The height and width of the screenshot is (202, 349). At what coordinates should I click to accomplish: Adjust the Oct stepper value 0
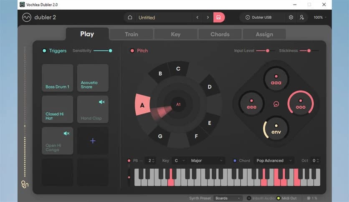[315, 160]
